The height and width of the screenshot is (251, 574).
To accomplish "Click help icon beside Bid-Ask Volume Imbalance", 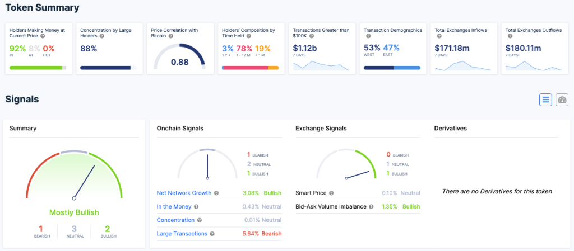I will point(371,207).
